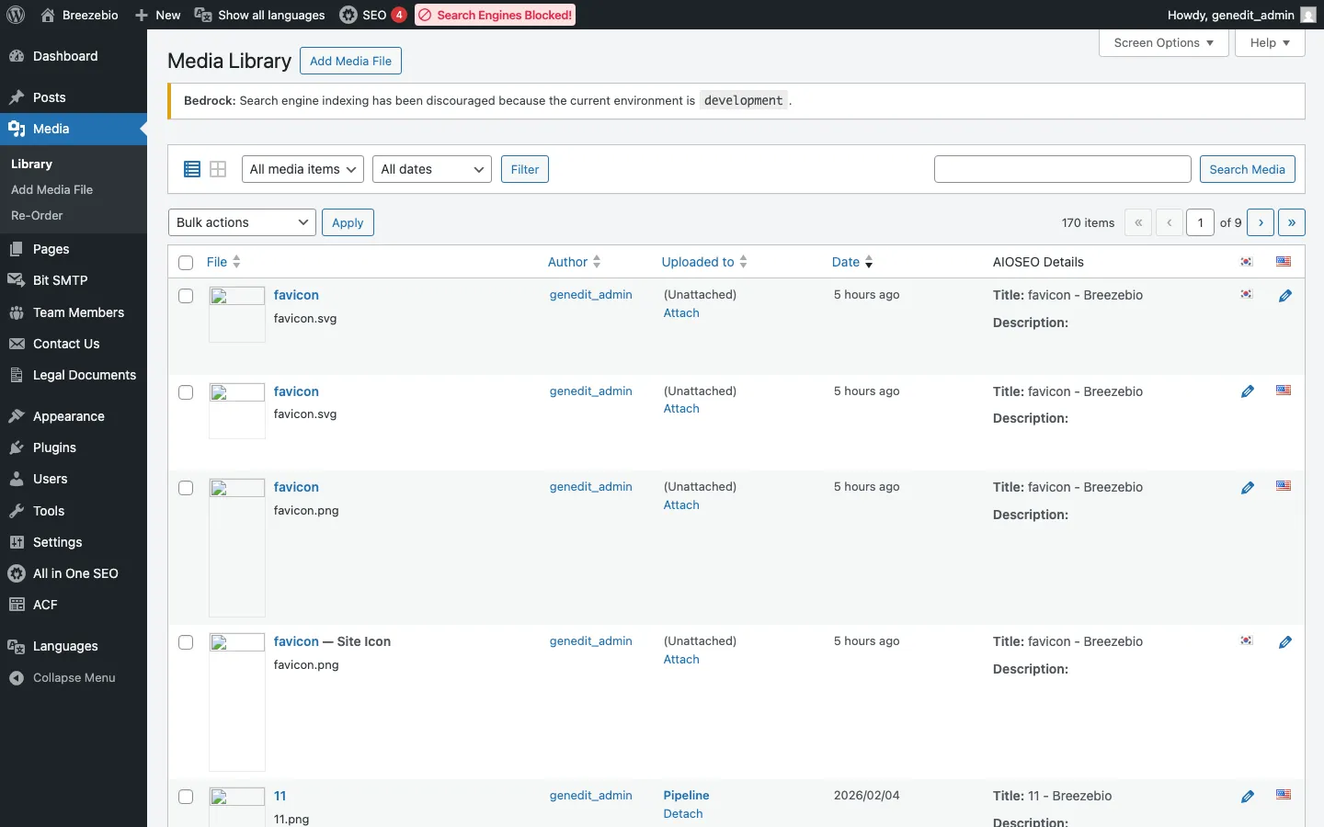Click pencil icon in favicon Site Icon row

(1285, 642)
